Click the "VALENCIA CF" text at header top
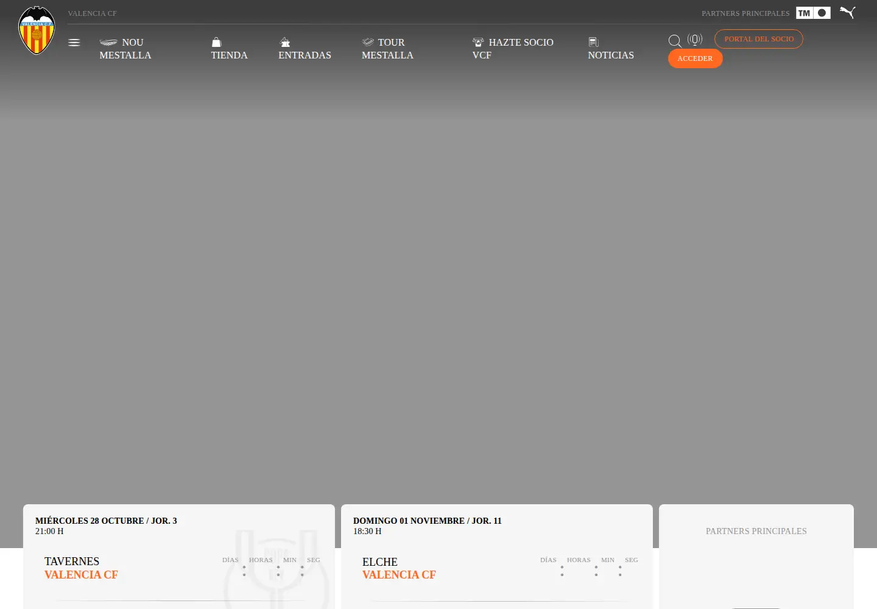 point(92,13)
